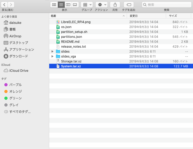This screenshot has height=149, width=193.
Task: Open デスクトップ in sidebar
Action: (16, 43)
